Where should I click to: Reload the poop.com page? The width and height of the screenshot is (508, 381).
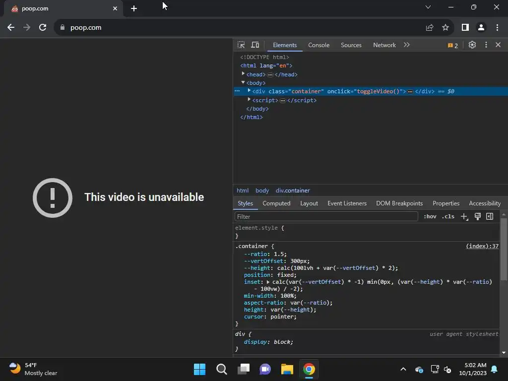43,28
